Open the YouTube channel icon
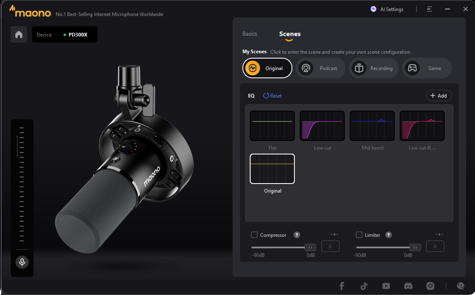This screenshot has width=475, height=295. (386, 286)
